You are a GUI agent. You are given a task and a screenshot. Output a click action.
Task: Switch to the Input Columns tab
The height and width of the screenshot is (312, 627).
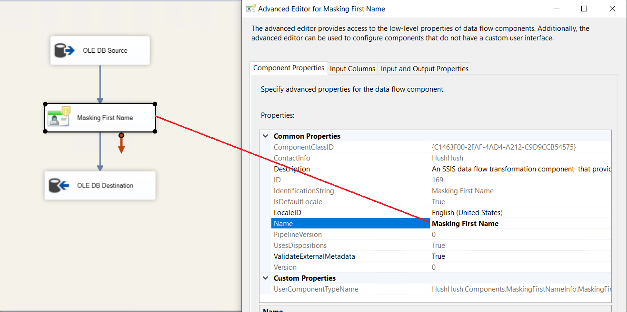[352, 69]
